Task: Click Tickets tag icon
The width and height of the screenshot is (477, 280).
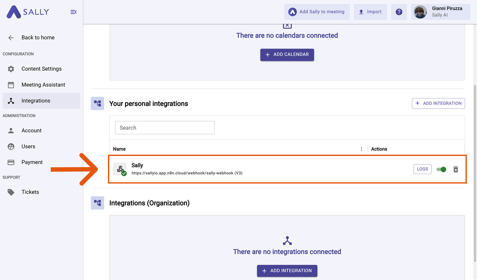Action: 11,192
